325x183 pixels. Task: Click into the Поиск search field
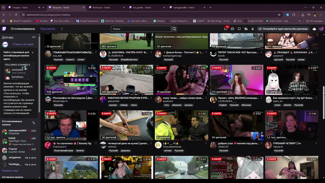tap(141, 29)
